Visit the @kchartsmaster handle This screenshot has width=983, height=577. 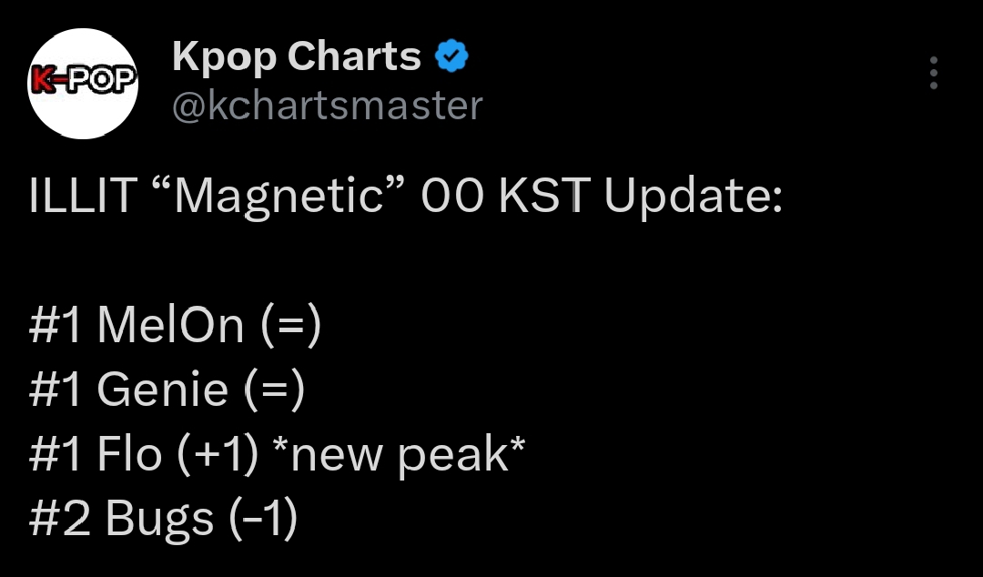[x=328, y=105]
